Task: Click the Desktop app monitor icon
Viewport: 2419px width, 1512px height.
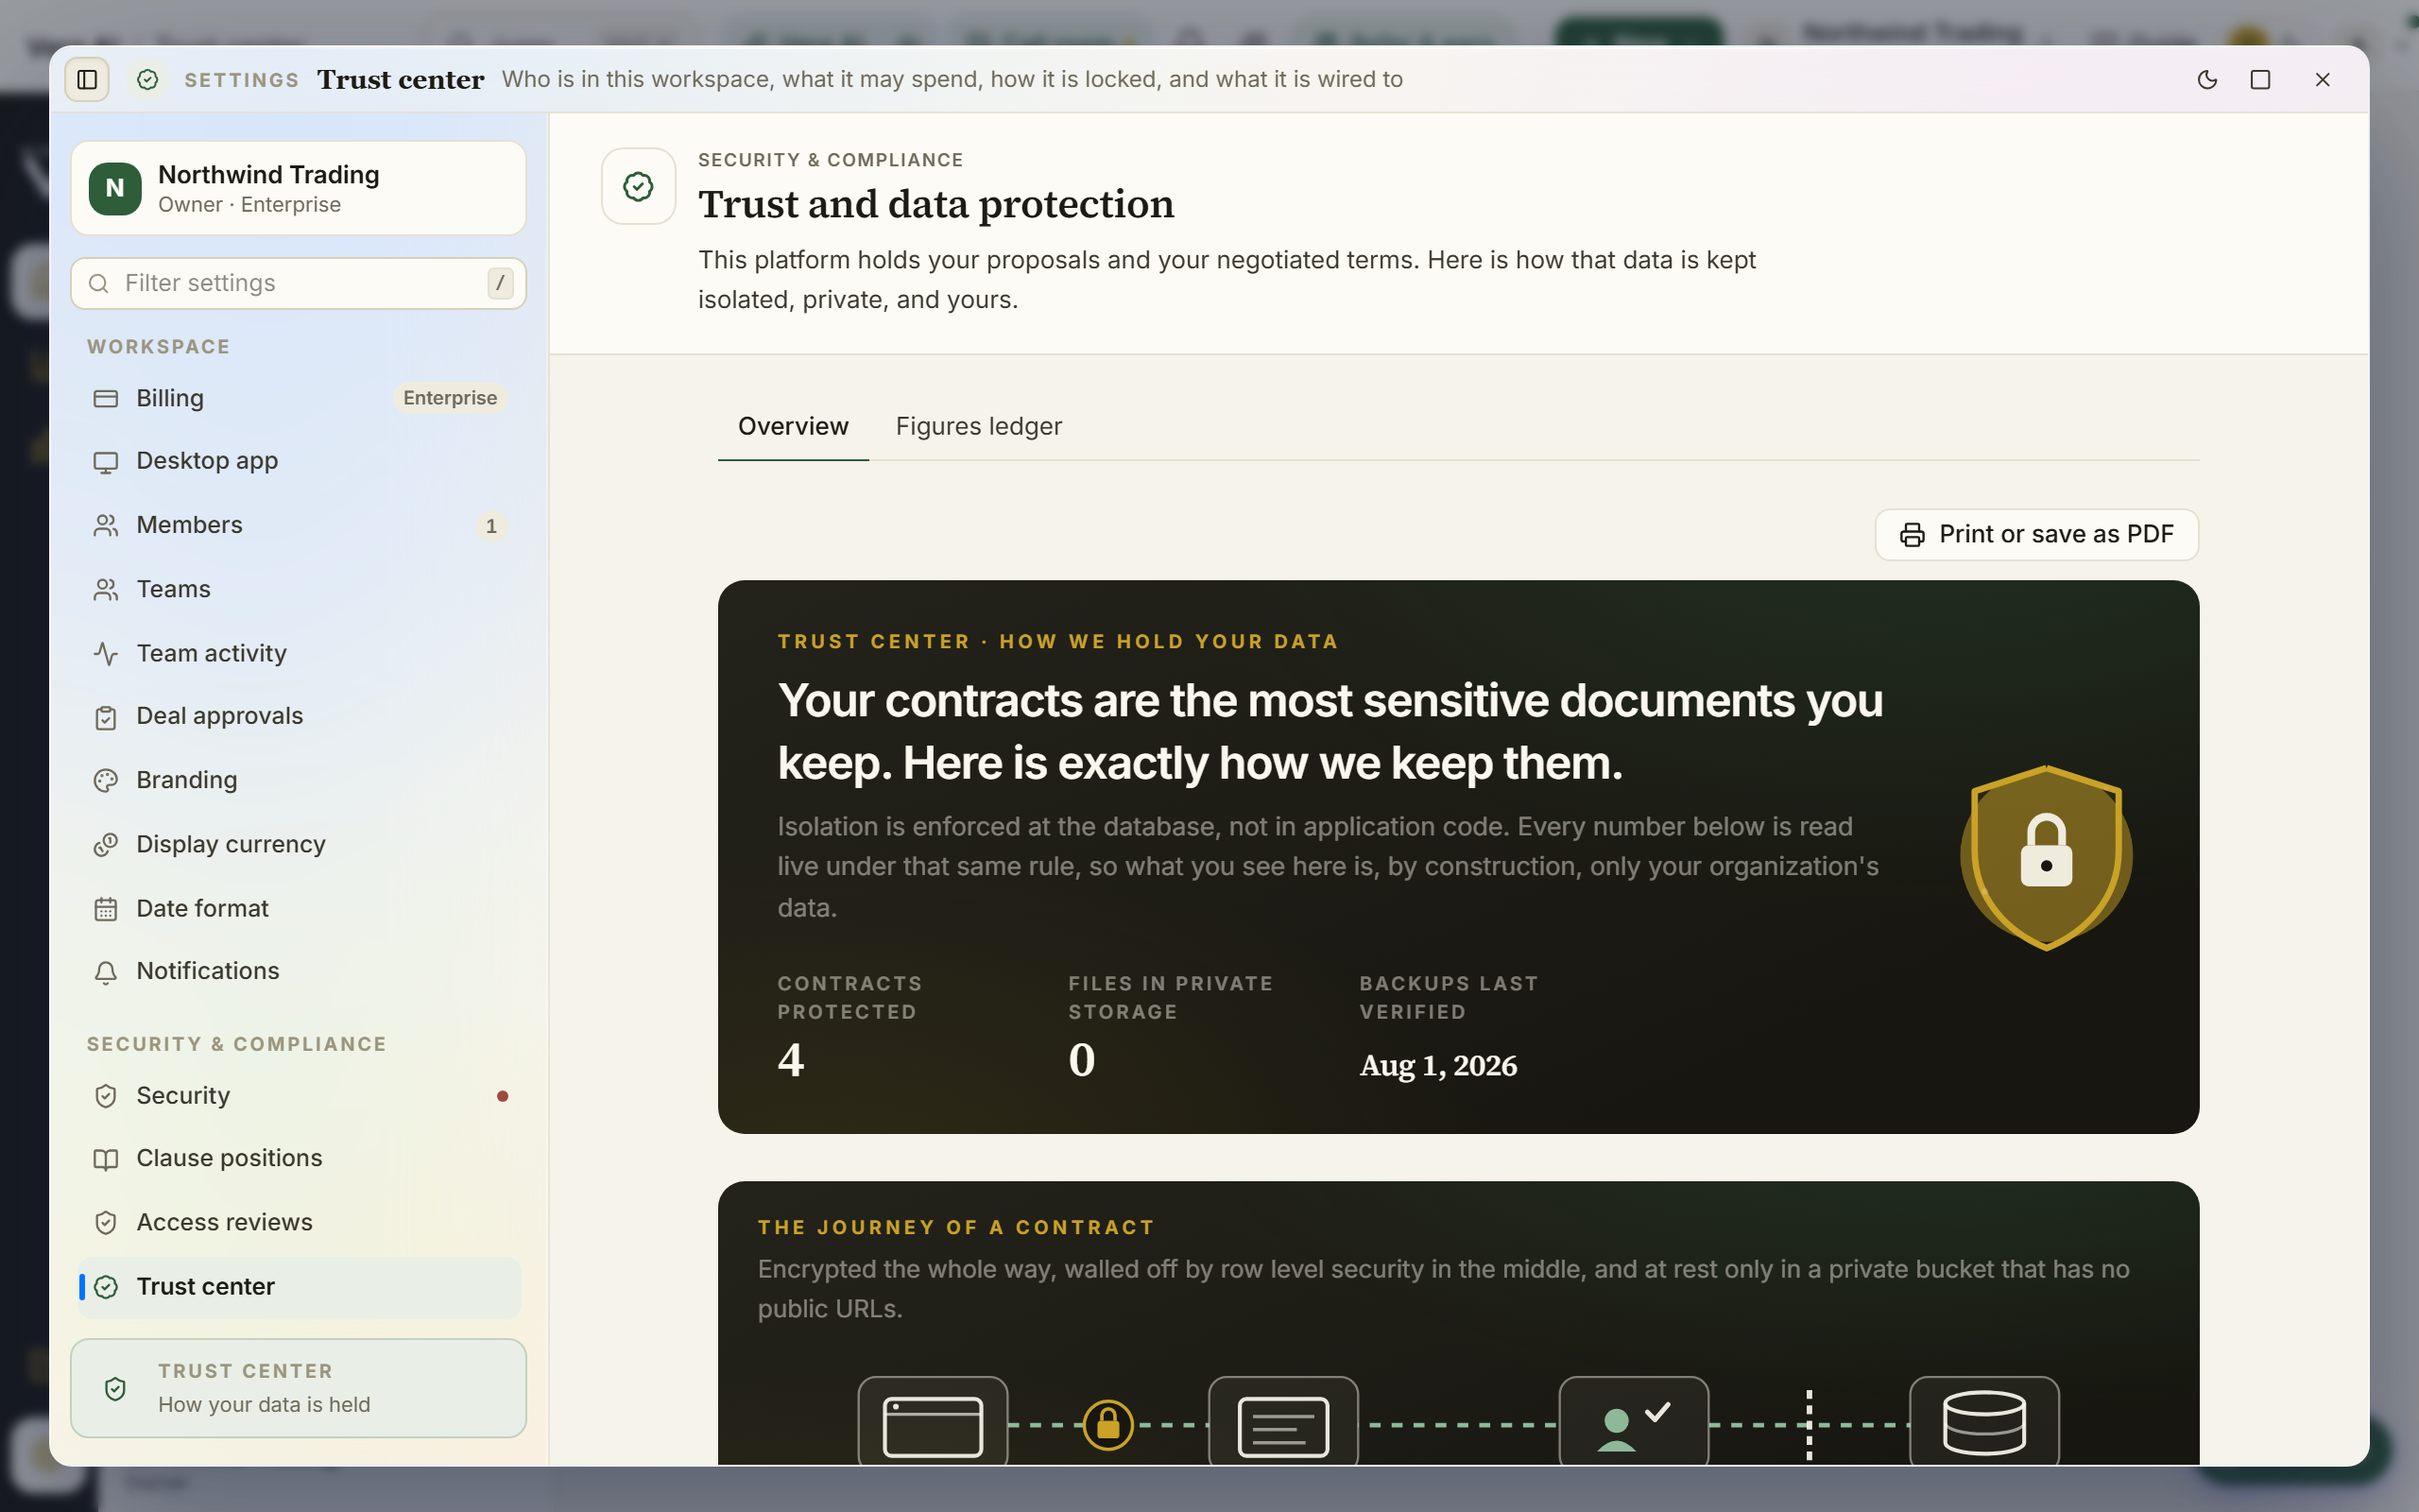Action: tap(106, 462)
